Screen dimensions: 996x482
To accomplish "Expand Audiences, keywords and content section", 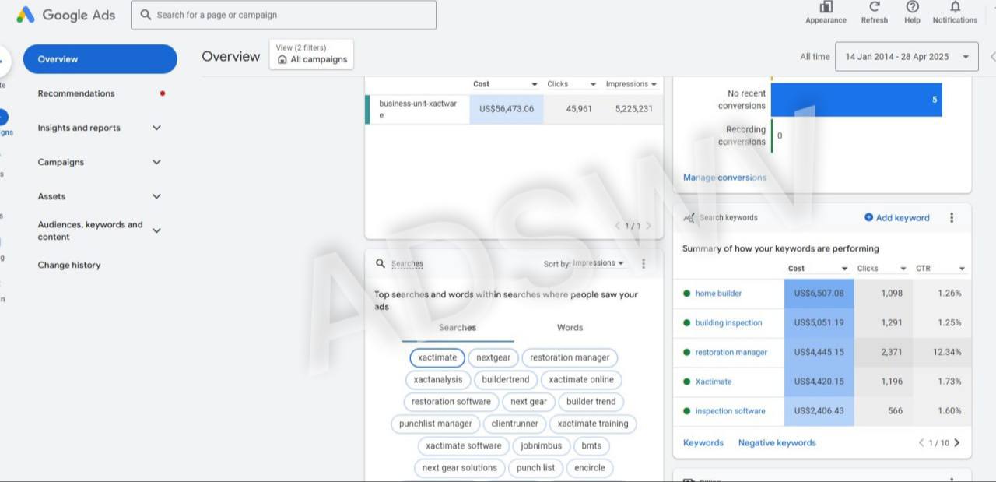I will [x=156, y=230].
